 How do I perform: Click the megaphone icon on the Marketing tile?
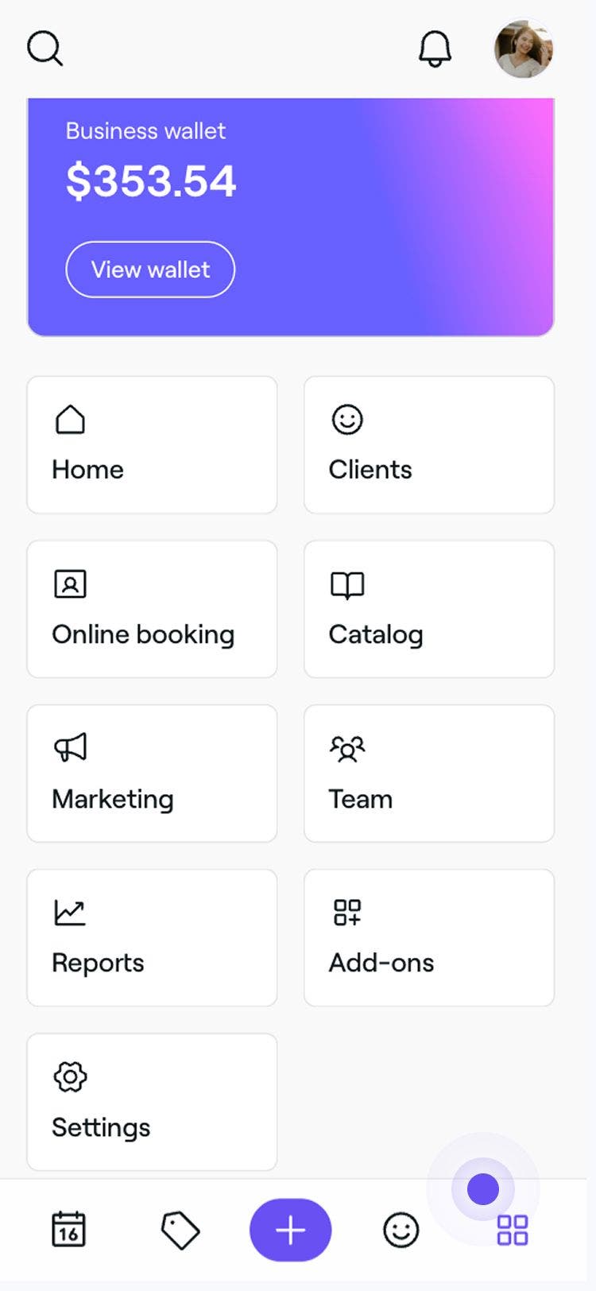click(x=71, y=747)
